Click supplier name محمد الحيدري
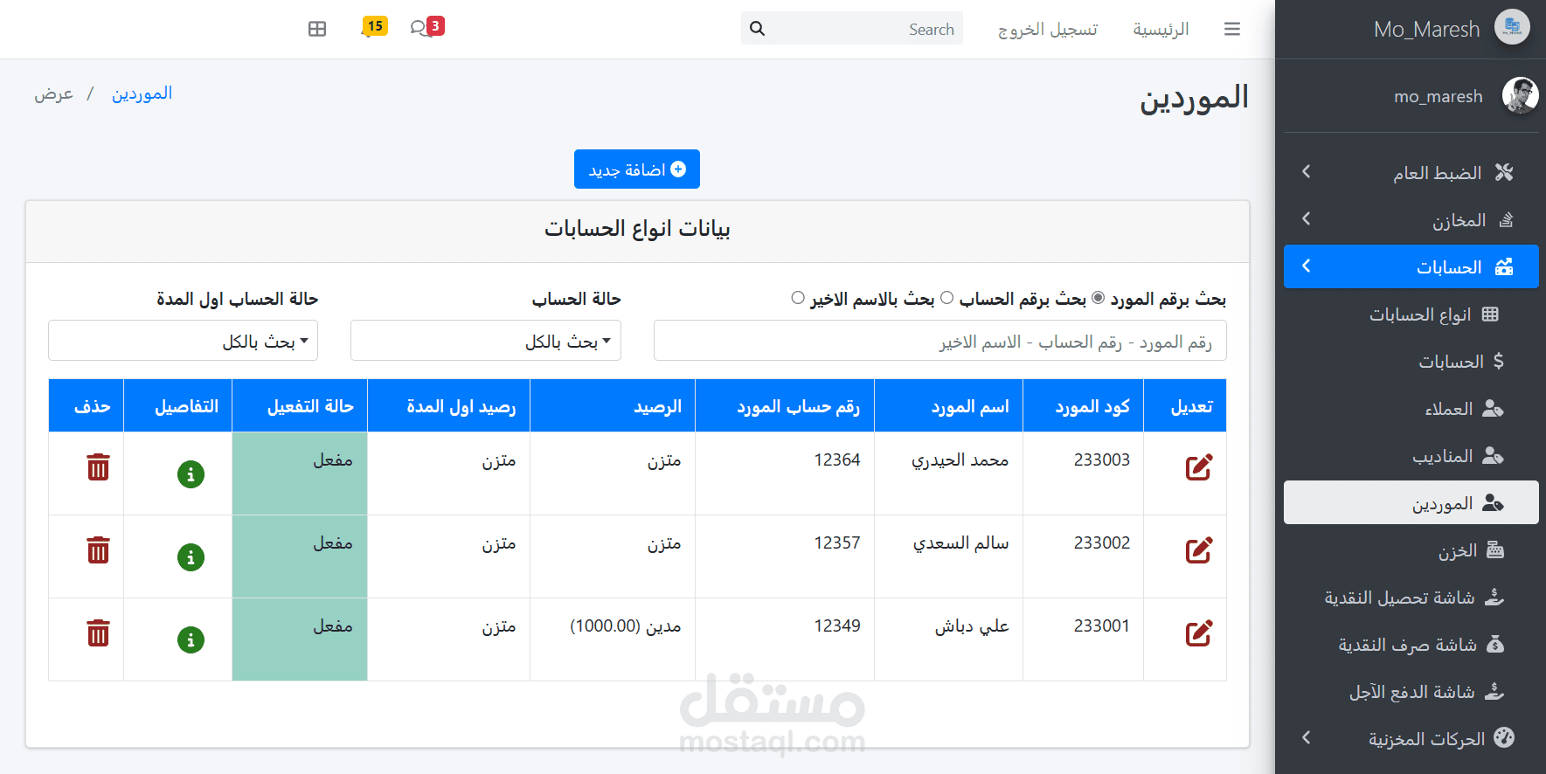 [960, 460]
